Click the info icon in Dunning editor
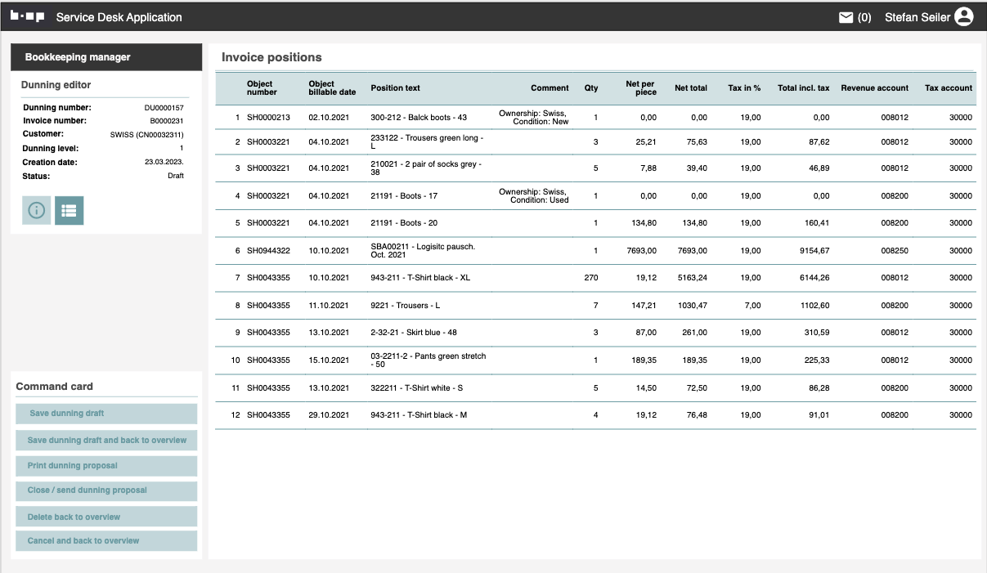Image resolution: width=987 pixels, height=573 pixels. (x=36, y=210)
